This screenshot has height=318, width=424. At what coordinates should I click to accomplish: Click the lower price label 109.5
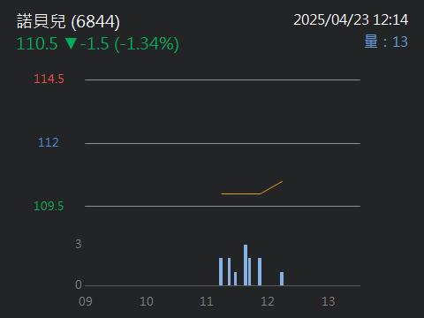point(49,206)
